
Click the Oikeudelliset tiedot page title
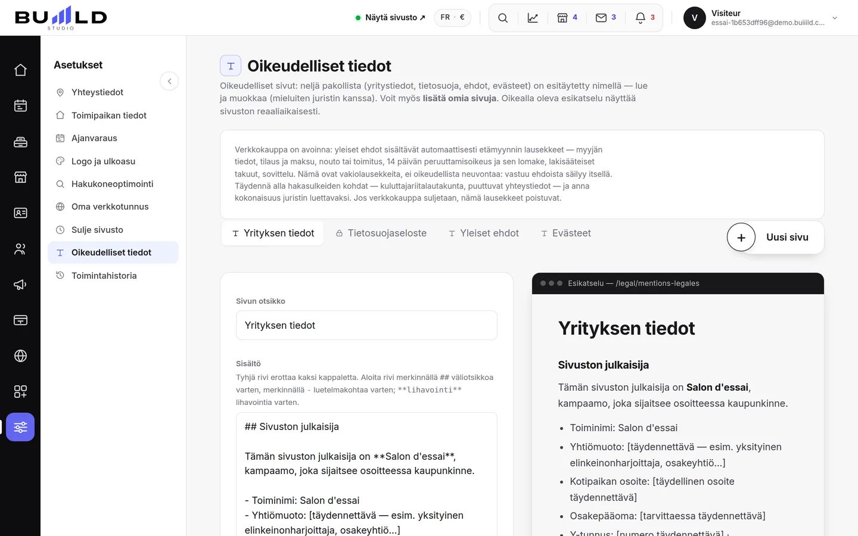pyautogui.click(x=319, y=66)
